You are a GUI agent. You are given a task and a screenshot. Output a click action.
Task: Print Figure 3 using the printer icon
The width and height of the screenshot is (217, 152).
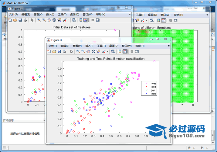pyautogui.click(x=64, y=52)
